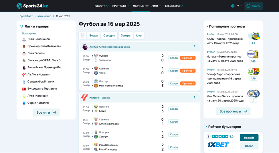Click Коэфф. button for Леганес – Бетис

coord(174,109)
